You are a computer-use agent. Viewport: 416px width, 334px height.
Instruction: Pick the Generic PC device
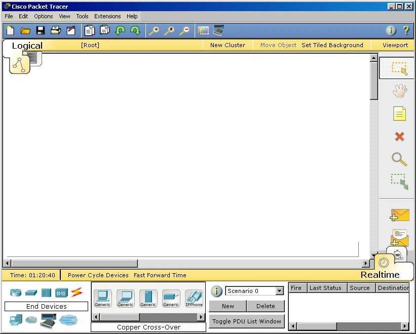(103, 299)
